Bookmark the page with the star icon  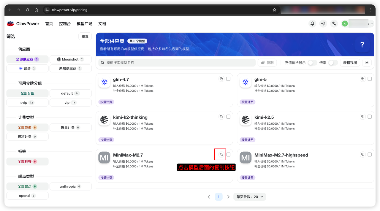click(x=274, y=10)
